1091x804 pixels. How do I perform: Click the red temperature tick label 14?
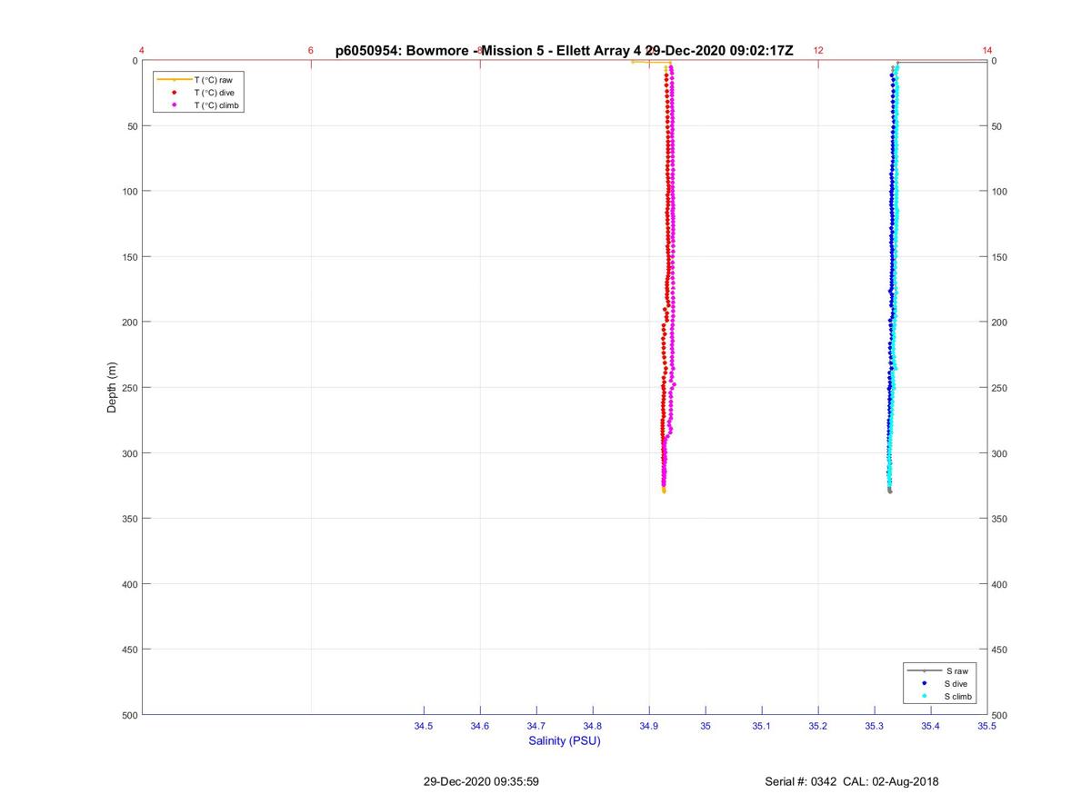pos(987,51)
